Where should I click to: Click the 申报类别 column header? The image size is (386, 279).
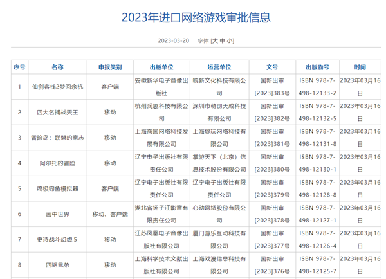pyautogui.click(x=110, y=66)
